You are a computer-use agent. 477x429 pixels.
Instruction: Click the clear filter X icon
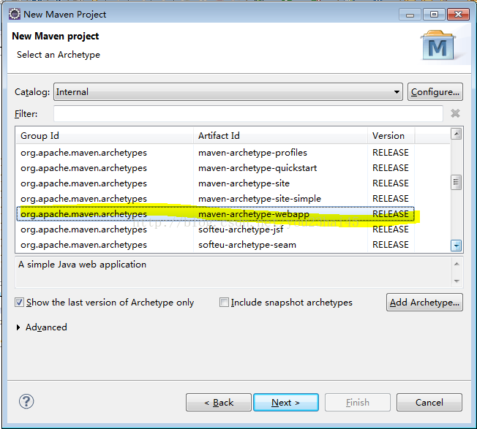click(x=455, y=113)
